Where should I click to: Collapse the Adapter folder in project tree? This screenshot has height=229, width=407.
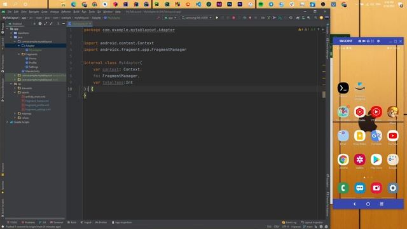point(18,46)
